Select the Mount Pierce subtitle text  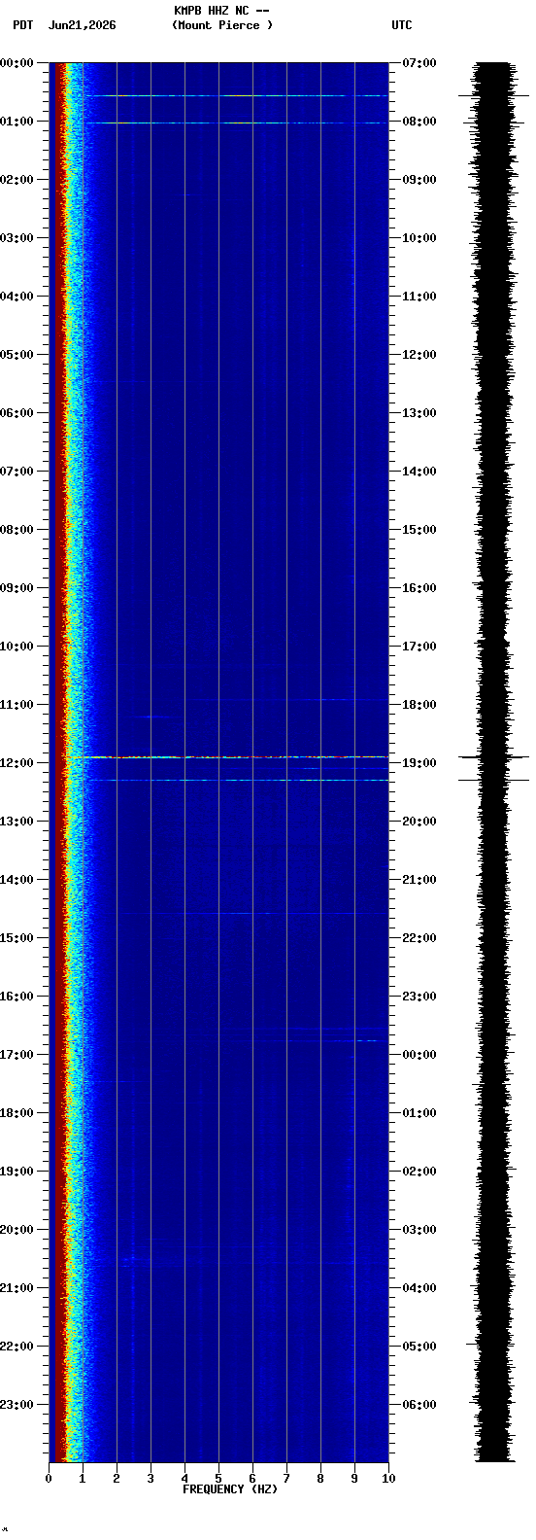point(222,25)
